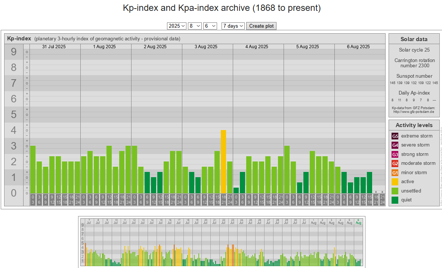Image resolution: width=442 pixels, height=268 pixels.
Task: Click the tall yellow bar on 3 Aug
Action: tap(223, 161)
